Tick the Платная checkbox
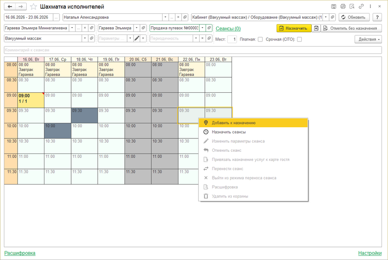Screen dimensions: 388x260 (260, 39)
